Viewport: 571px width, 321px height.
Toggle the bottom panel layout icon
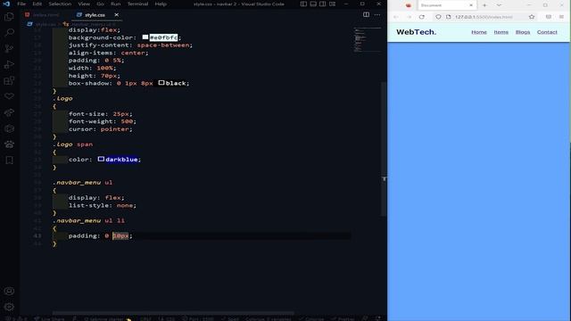313,4
